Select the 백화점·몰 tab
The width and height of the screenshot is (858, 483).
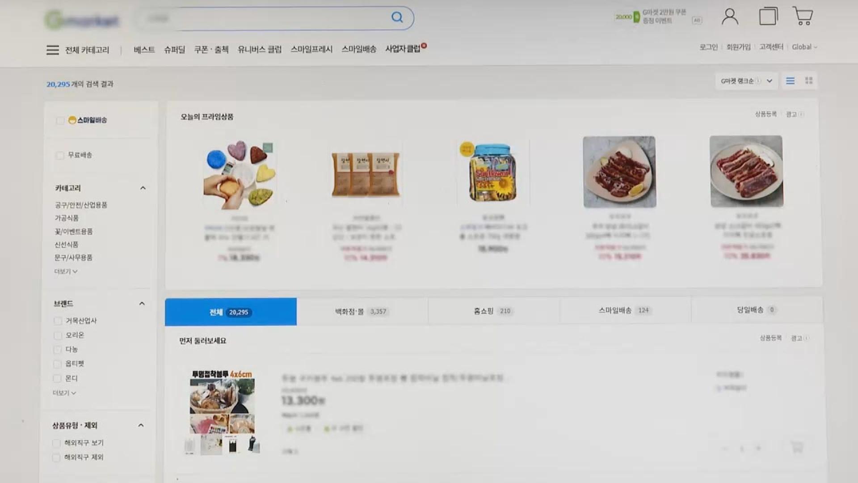coord(362,311)
